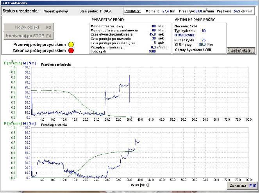
Task: Click the STOP przy 80,0 Nm entry
Action: coord(194,45)
